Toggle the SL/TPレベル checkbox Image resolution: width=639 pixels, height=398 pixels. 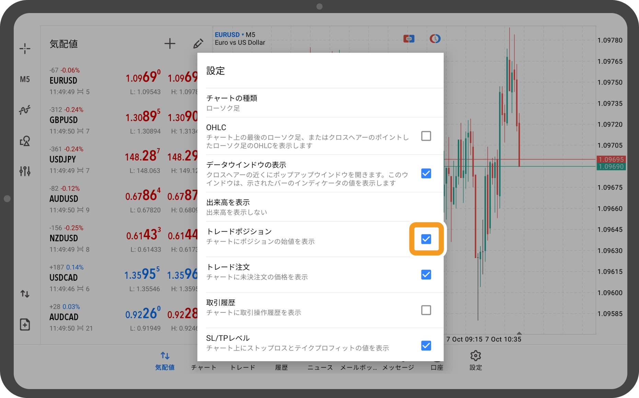[426, 346]
